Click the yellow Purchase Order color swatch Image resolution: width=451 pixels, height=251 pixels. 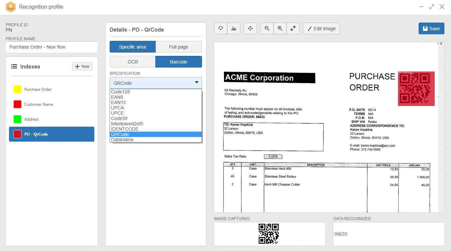point(17,89)
